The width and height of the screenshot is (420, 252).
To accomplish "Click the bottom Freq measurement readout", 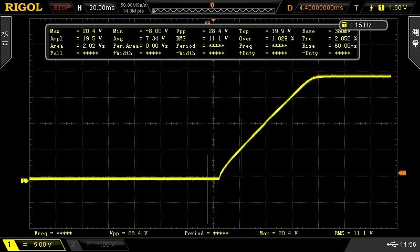I will tap(54, 233).
